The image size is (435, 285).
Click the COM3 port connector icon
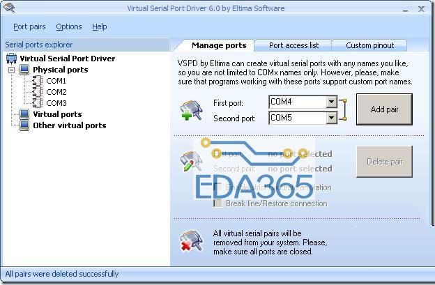[38, 103]
